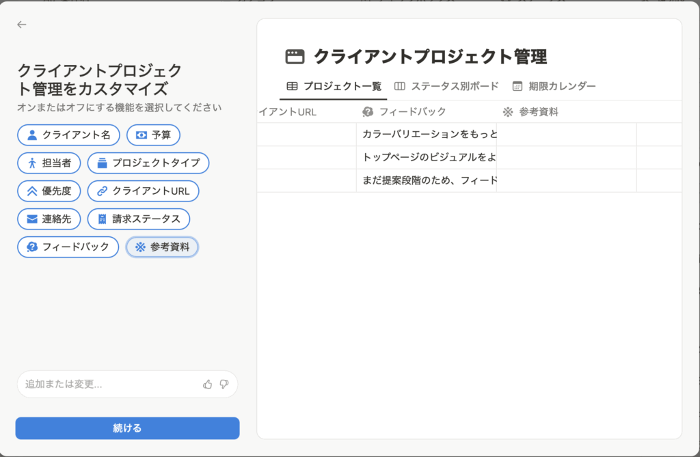This screenshot has height=457, width=700.
Task: Toggle the 担当者 feature chip
Action: [x=49, y=163]
